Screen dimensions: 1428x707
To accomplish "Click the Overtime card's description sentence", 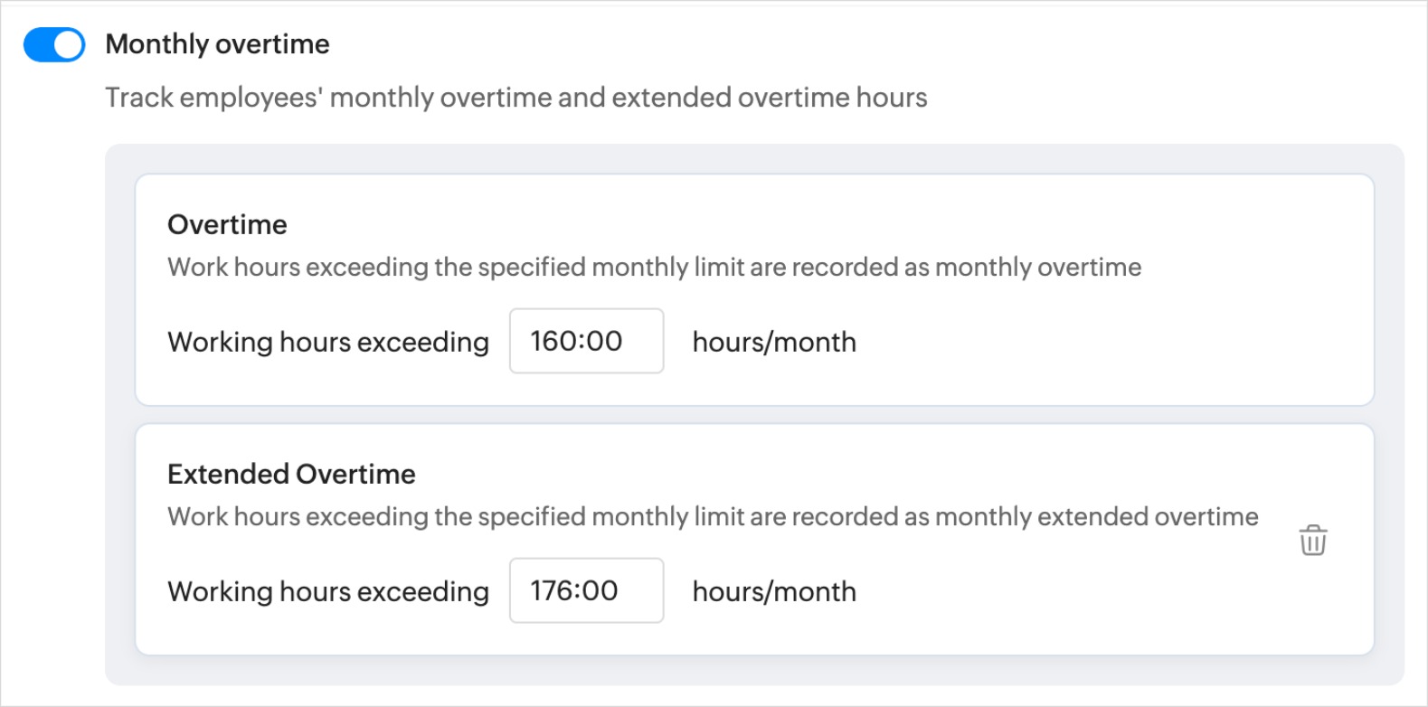I will point(654,268).
